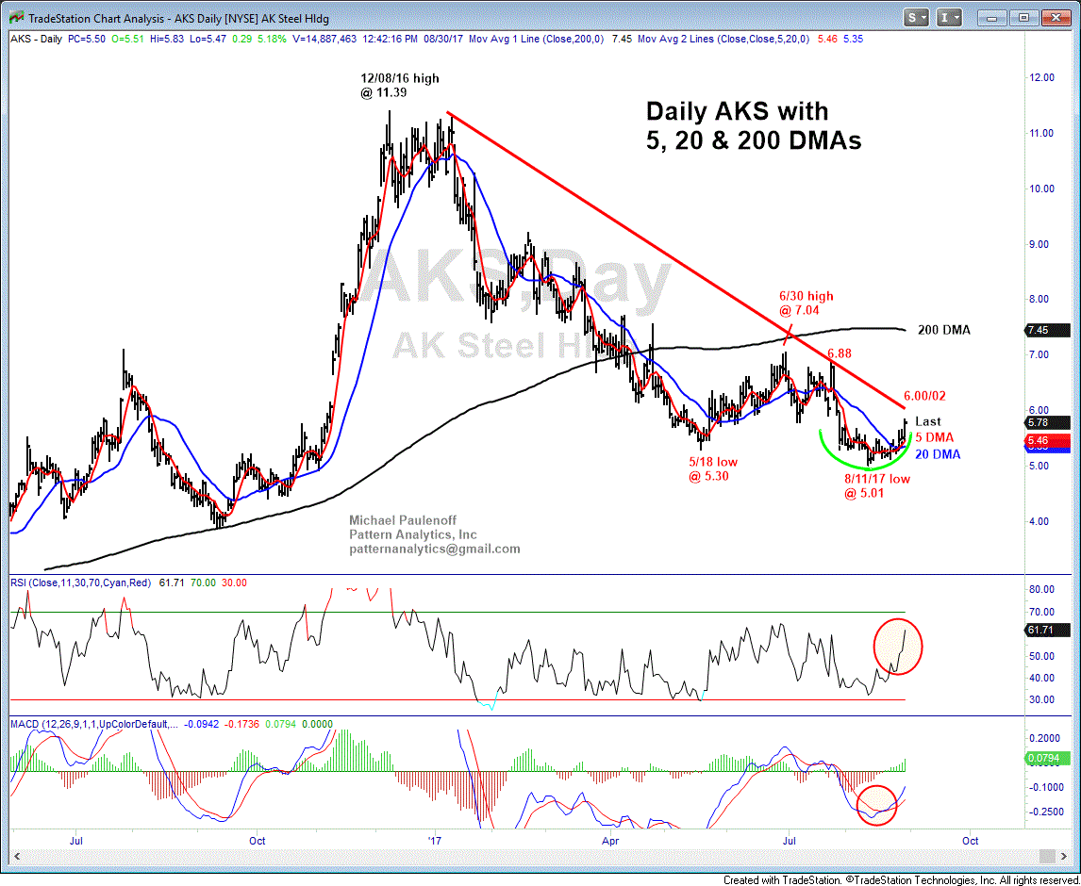1081x886 pixels.
Task: Click the '17 date axis label
Action: pyautogui.click(x=434, y=841)
